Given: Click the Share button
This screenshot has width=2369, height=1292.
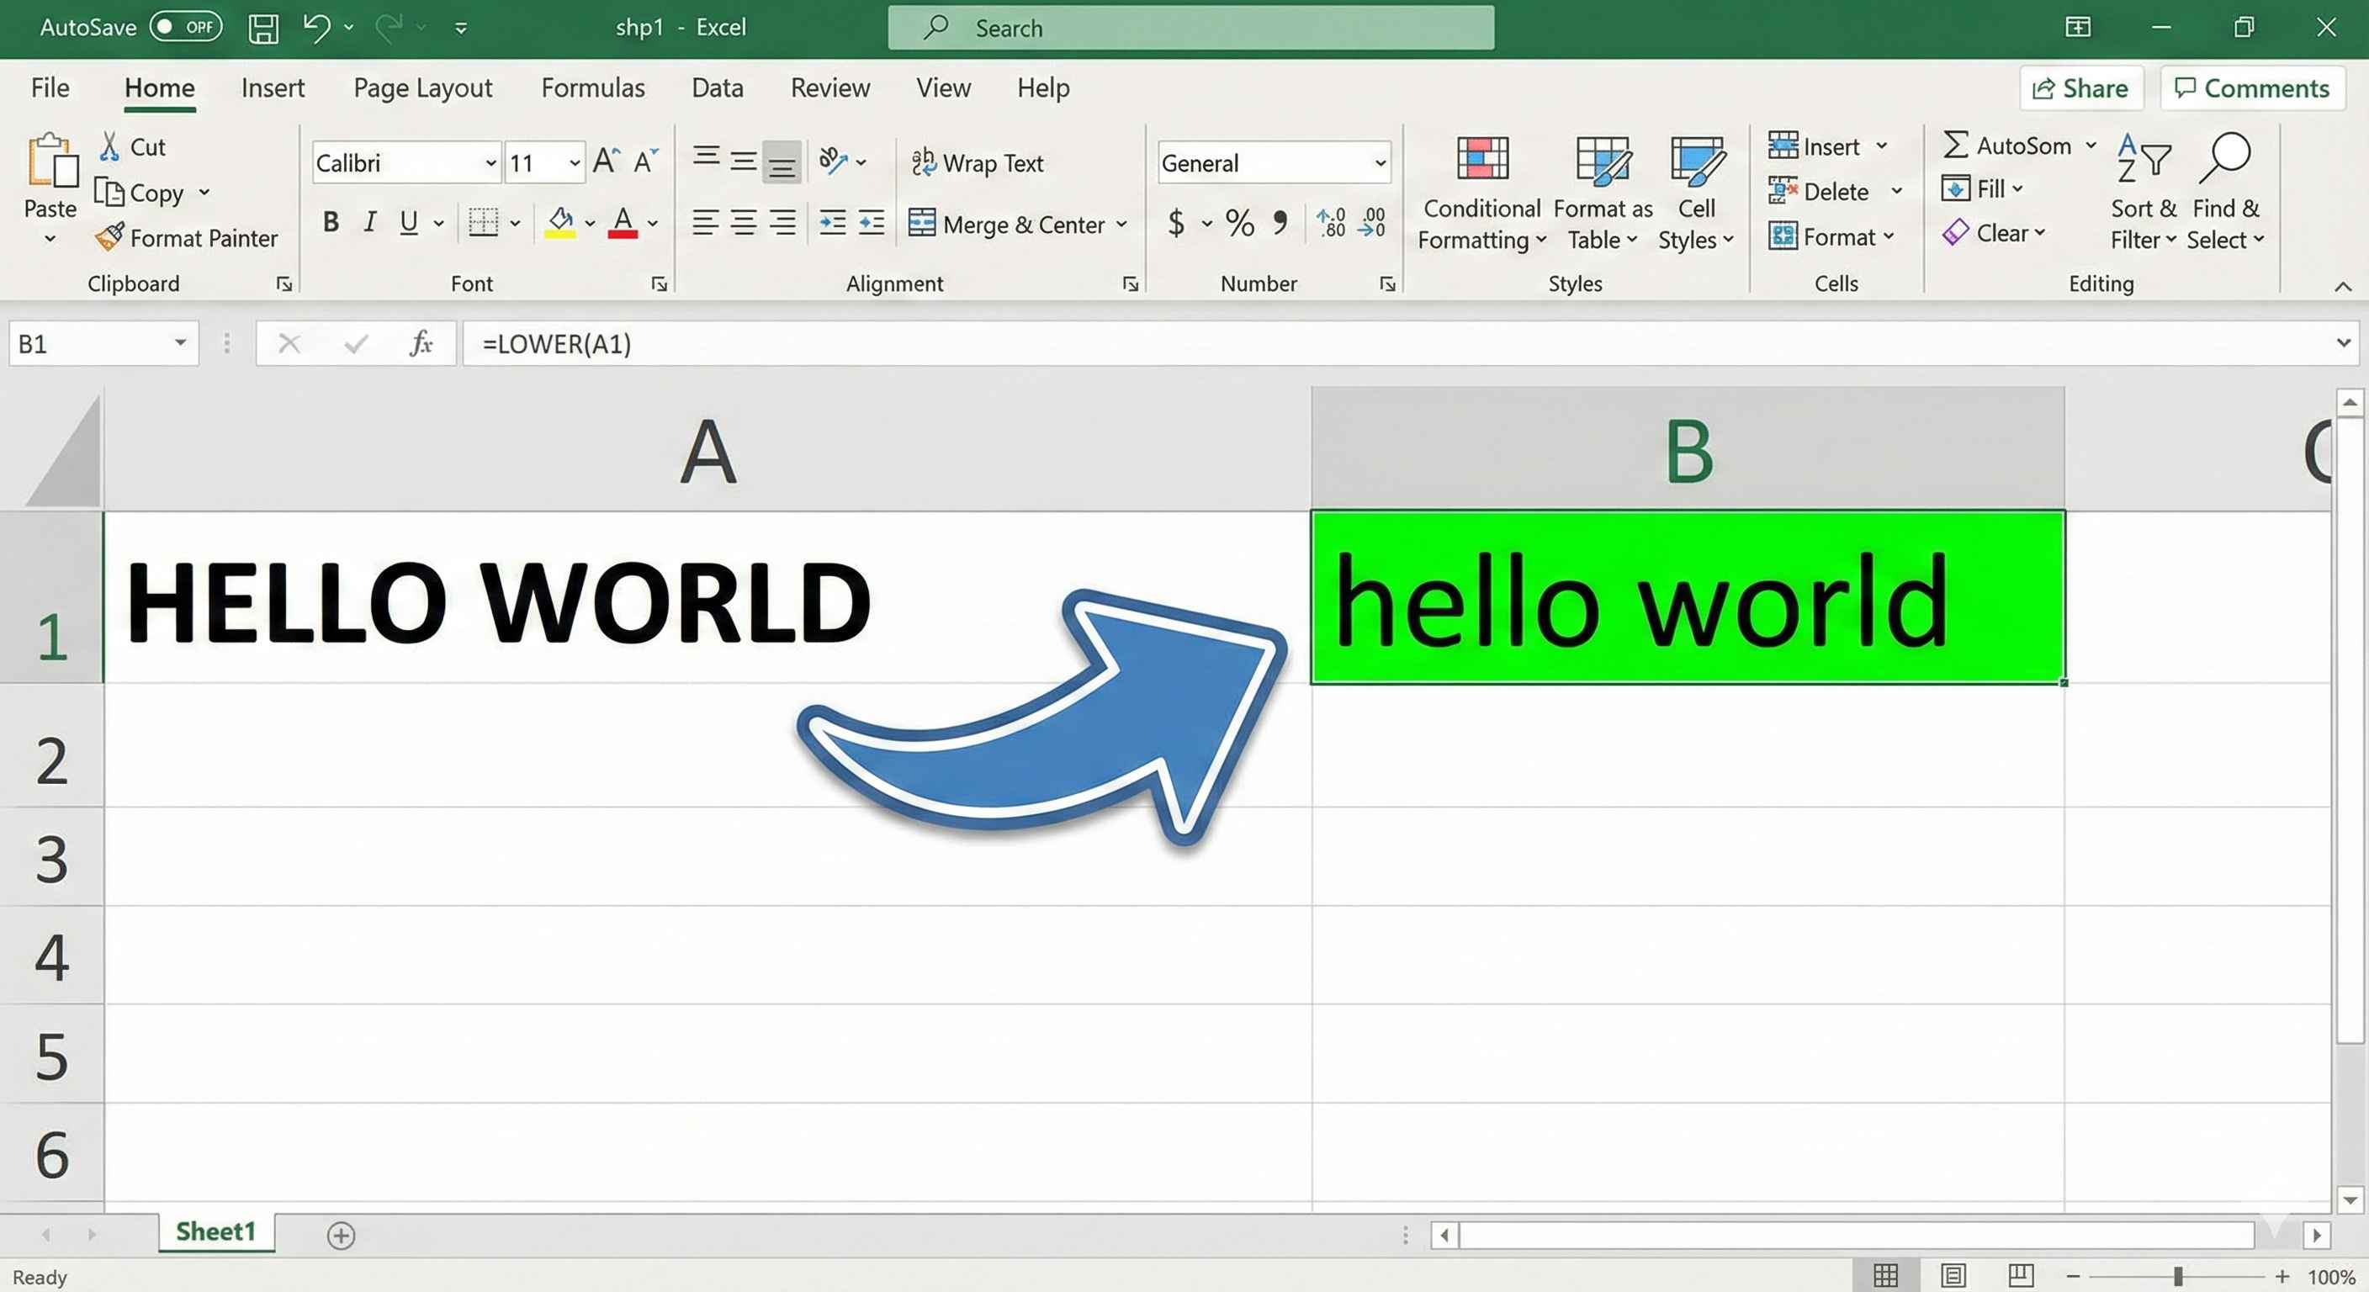Looking at the screenshot, I should (2080, 88).
